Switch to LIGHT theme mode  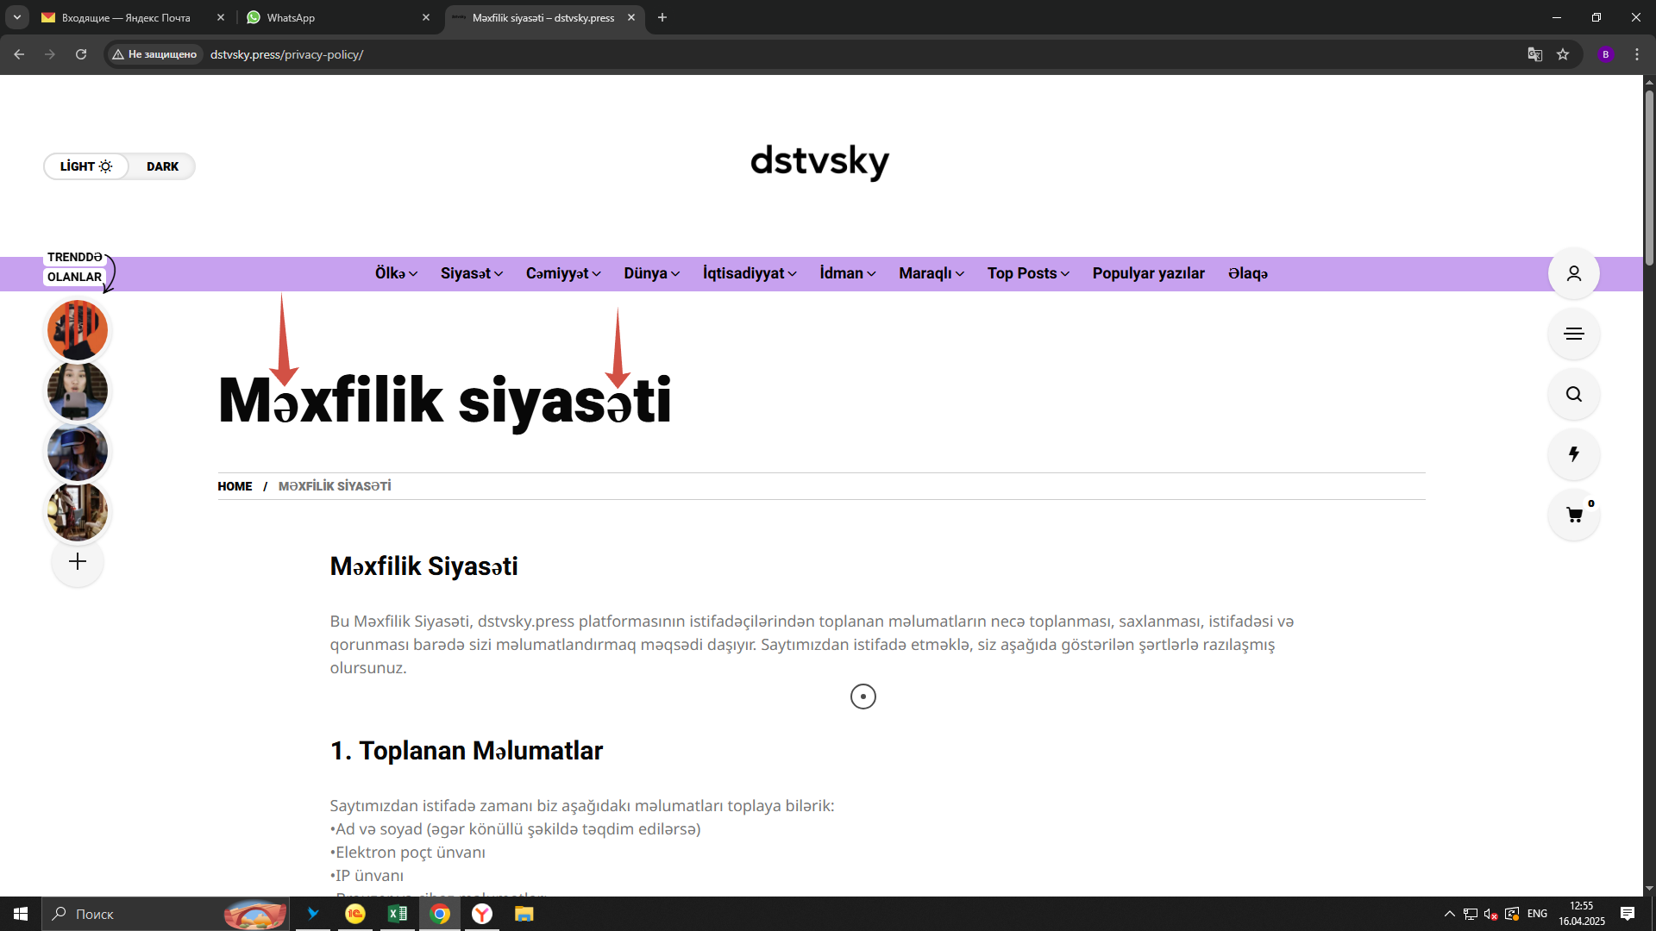pos(85,166)
